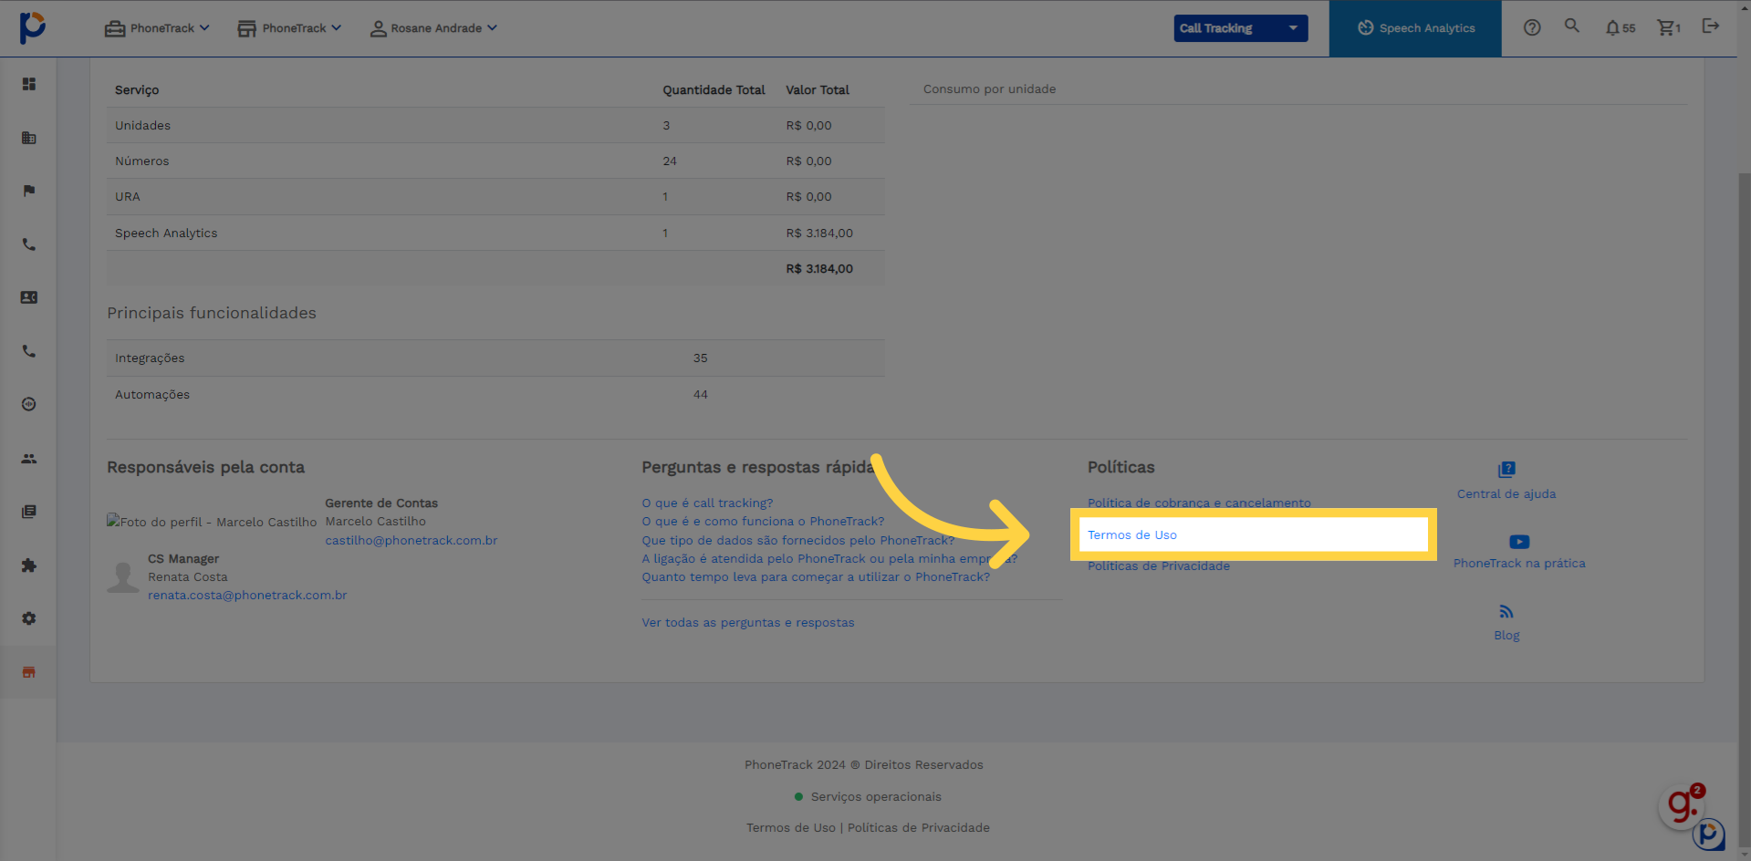Click the Automações functionality row
1751x861 pixels.
point(495,394)
